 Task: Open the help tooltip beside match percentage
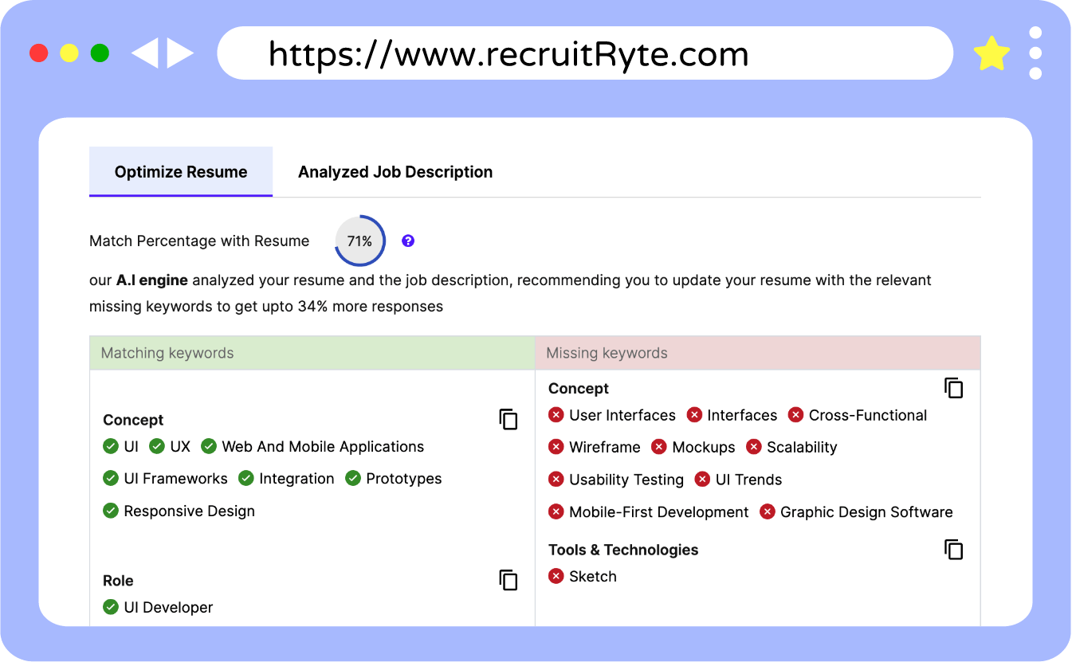click(408, 241)
